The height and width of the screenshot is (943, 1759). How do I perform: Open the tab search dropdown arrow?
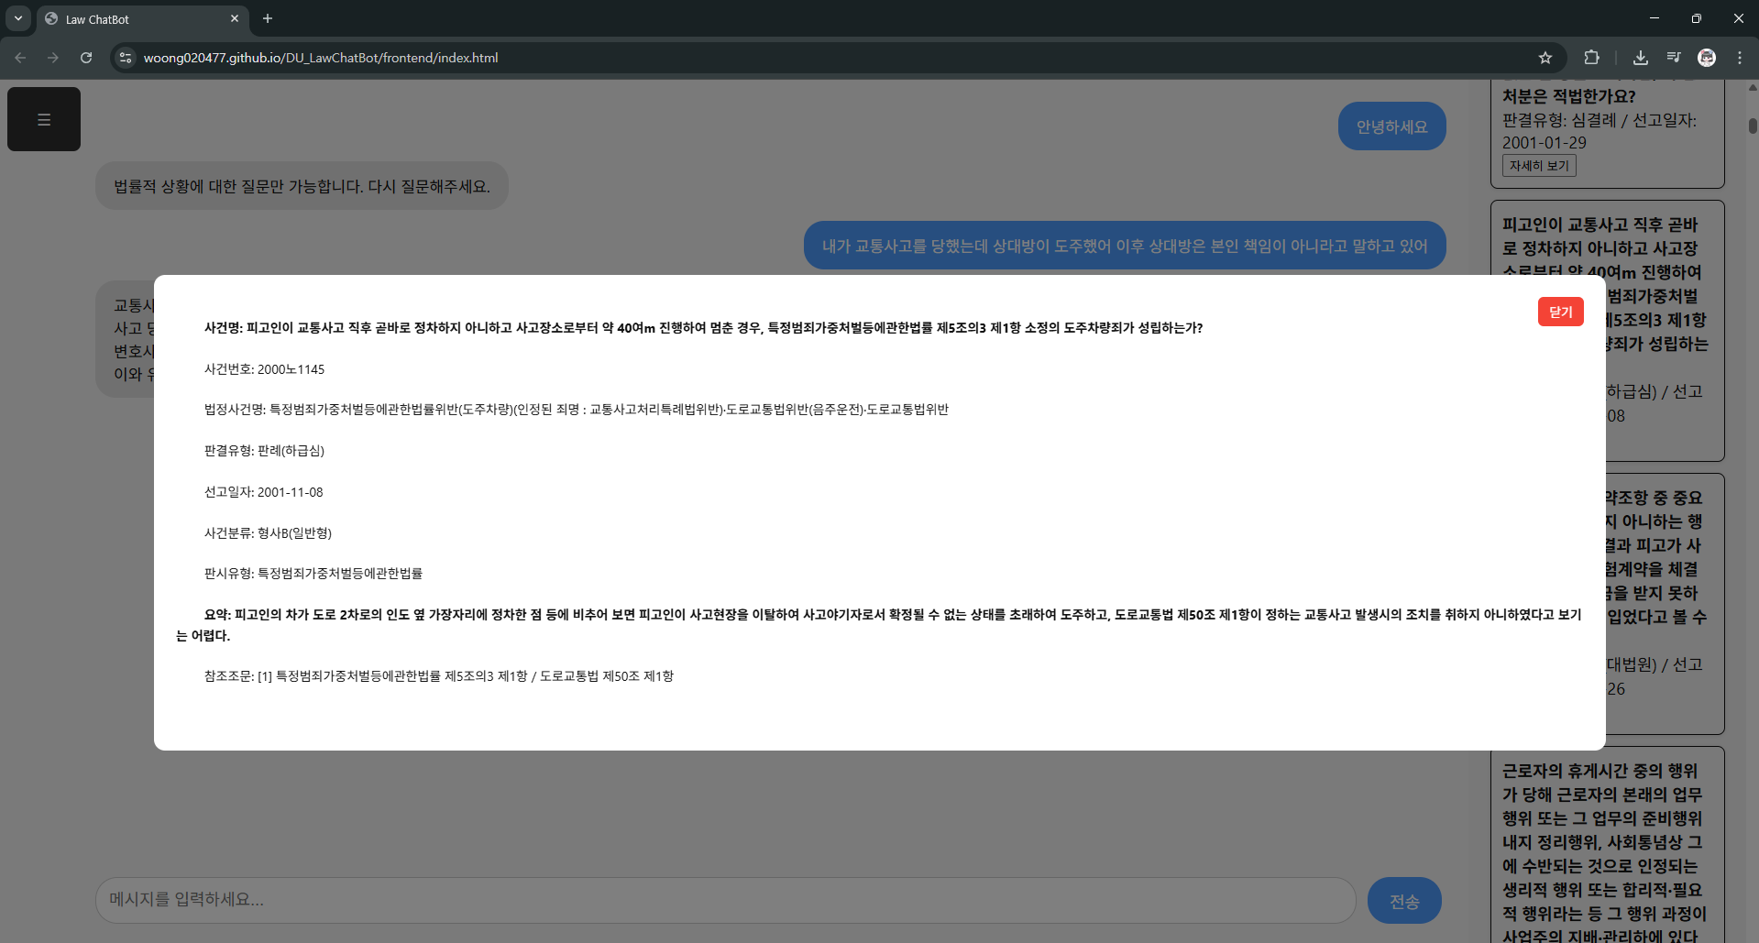(x=17, y=18)
